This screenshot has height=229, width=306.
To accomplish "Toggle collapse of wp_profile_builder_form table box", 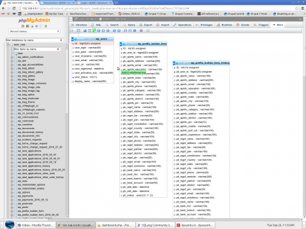I will pos(120,44).
